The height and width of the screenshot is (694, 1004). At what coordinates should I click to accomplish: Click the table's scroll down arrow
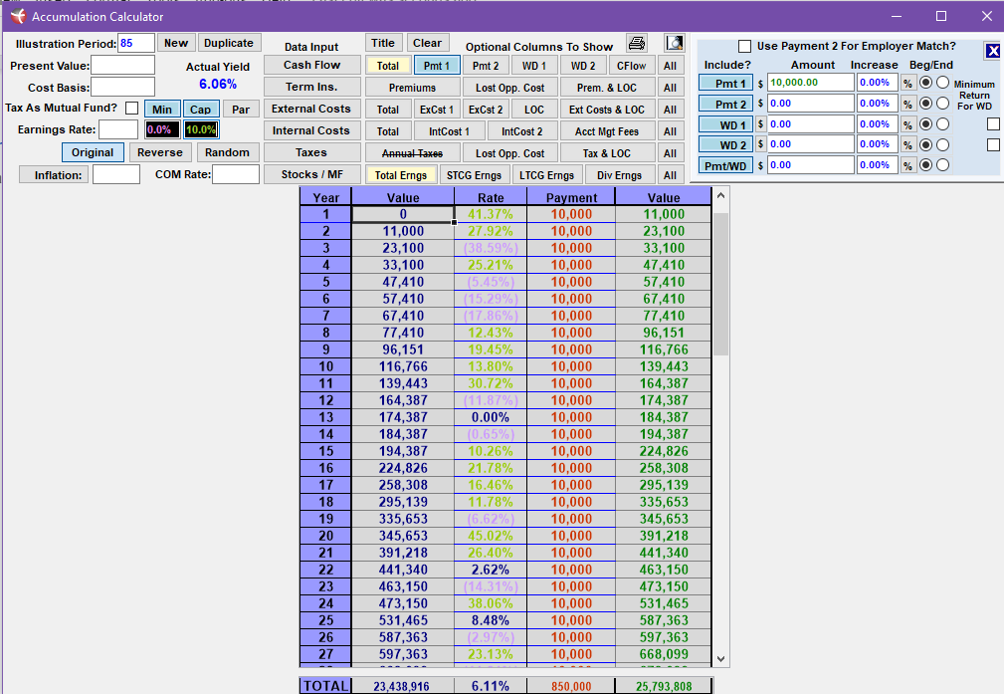pos(721,658)
